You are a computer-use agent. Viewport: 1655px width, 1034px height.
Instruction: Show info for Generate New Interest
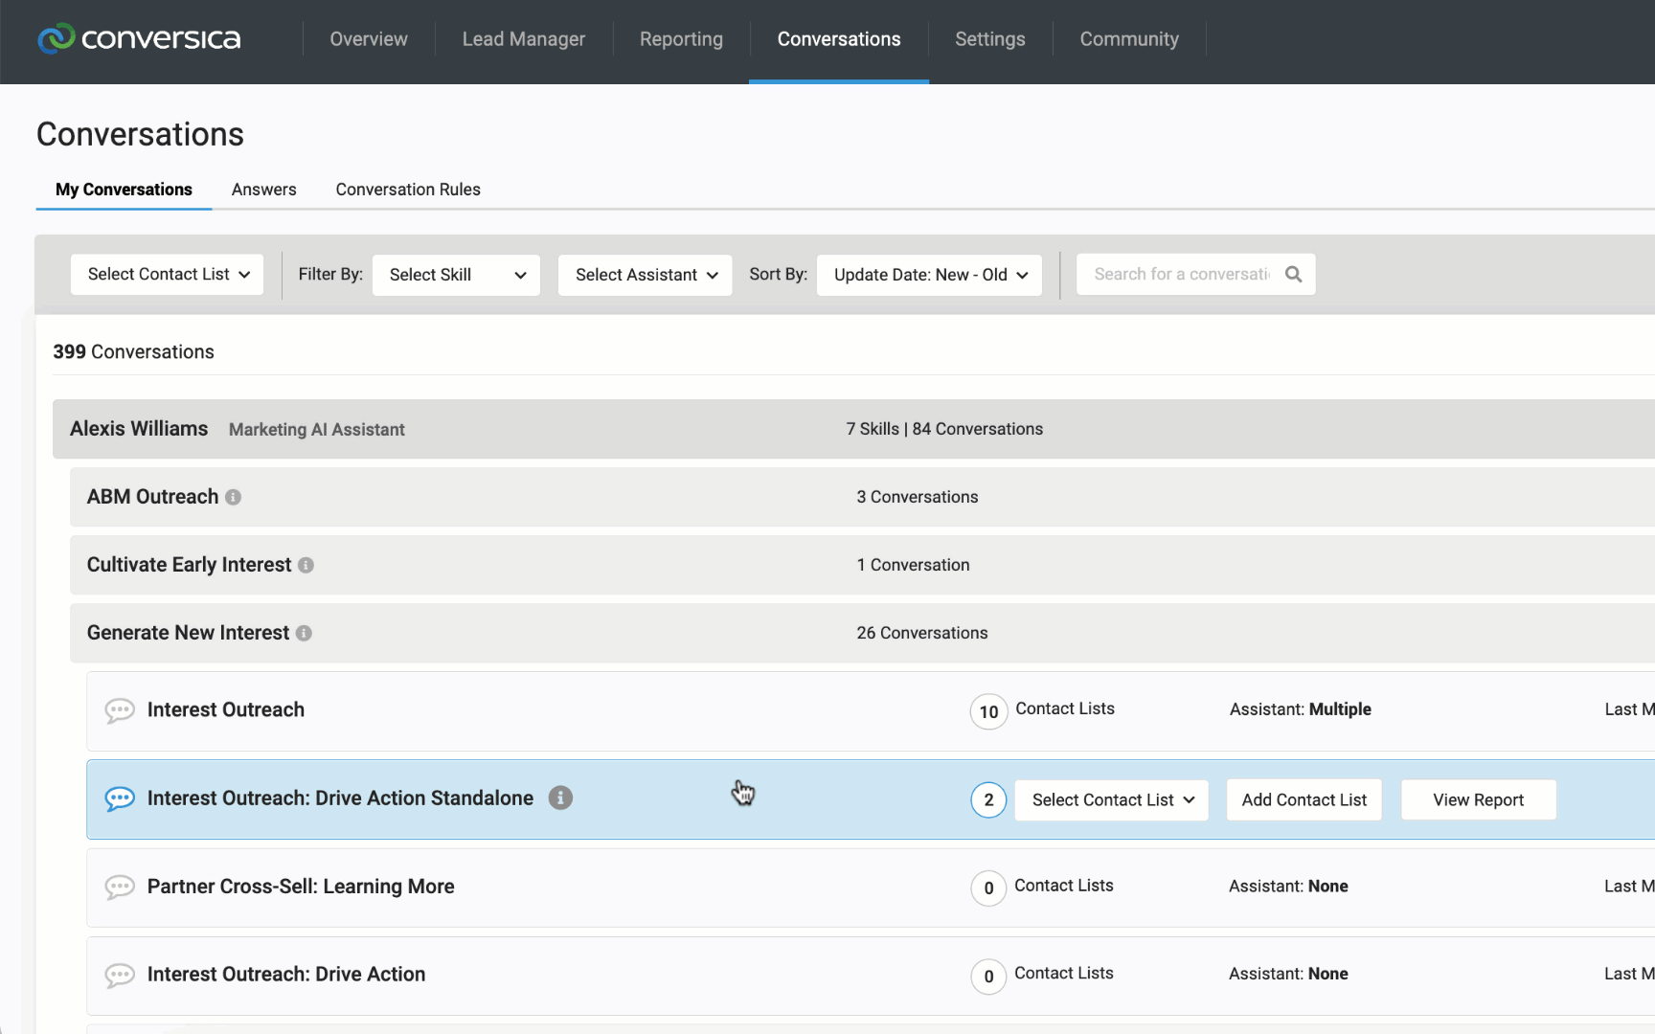click(x=304, y=633)
